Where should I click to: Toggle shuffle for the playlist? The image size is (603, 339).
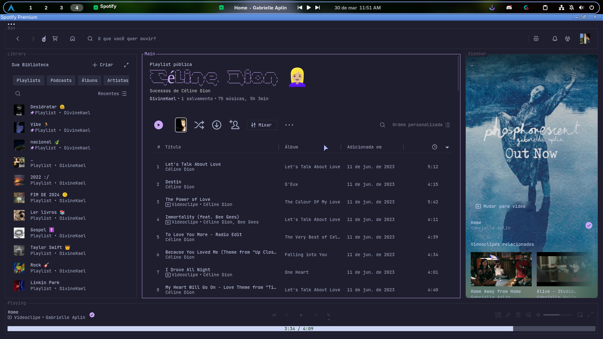pos(199,125)
